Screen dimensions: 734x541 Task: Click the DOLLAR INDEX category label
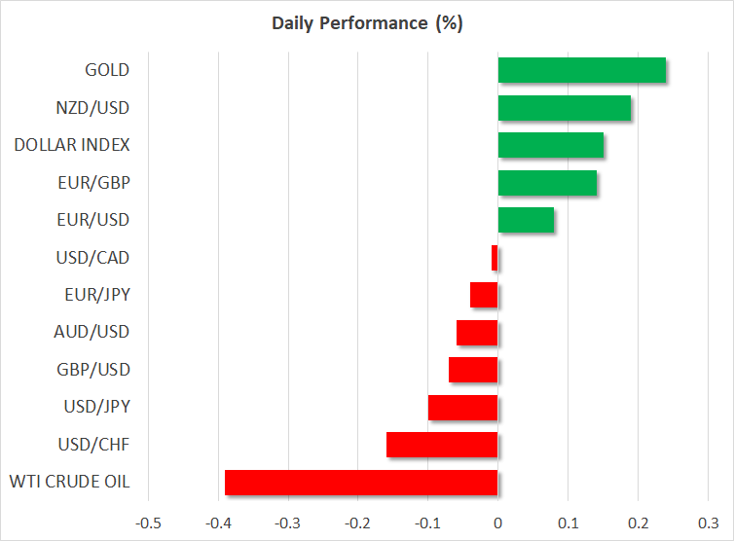coord(72,145)
